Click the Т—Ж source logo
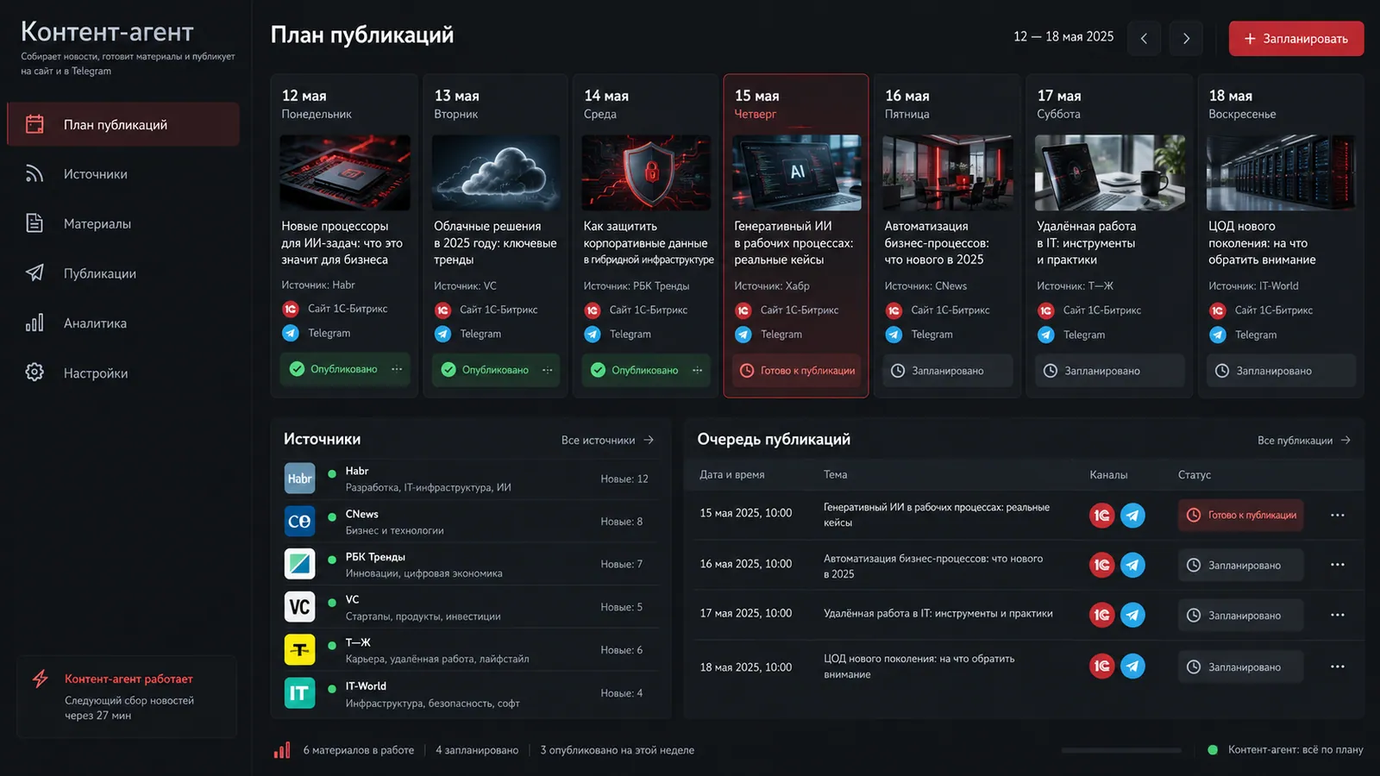The image size is (1380, 776). point(299,649)
